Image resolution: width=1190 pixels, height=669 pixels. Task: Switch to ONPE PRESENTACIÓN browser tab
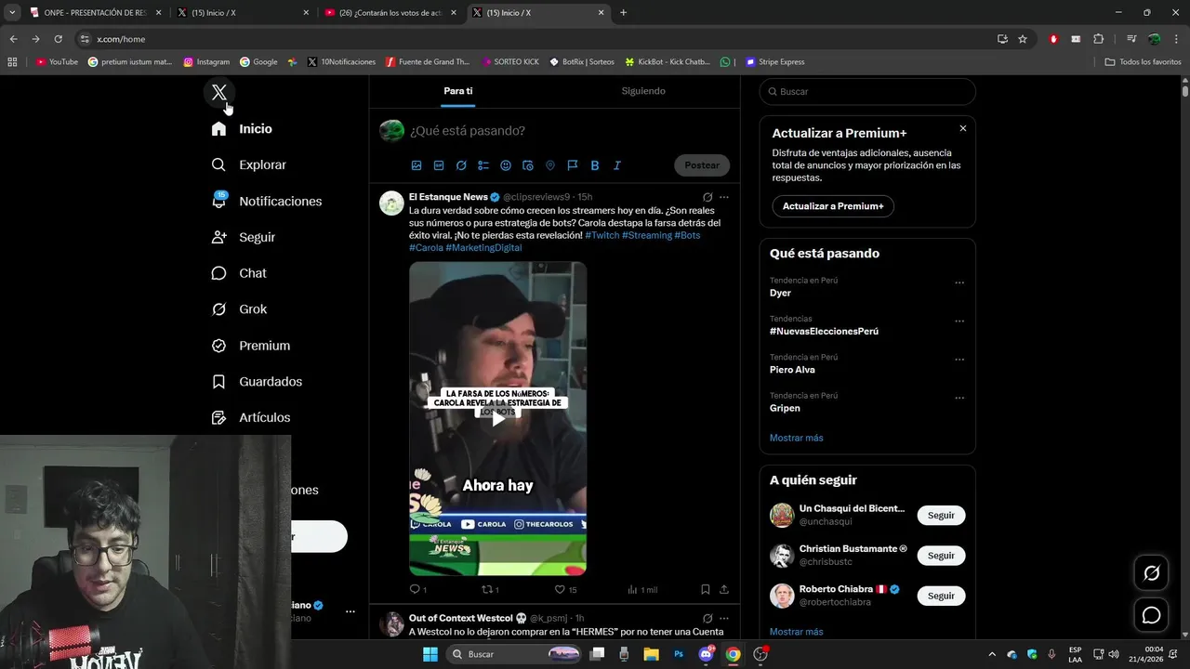point(95,13)
